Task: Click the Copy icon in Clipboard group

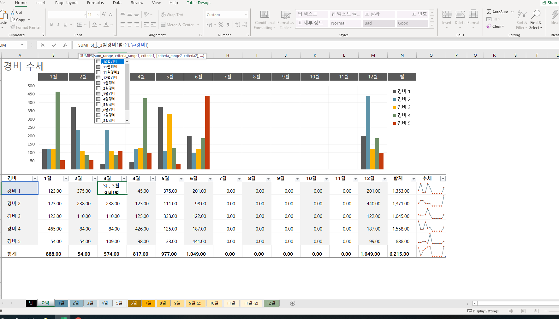Action: [x=13, y=20]
